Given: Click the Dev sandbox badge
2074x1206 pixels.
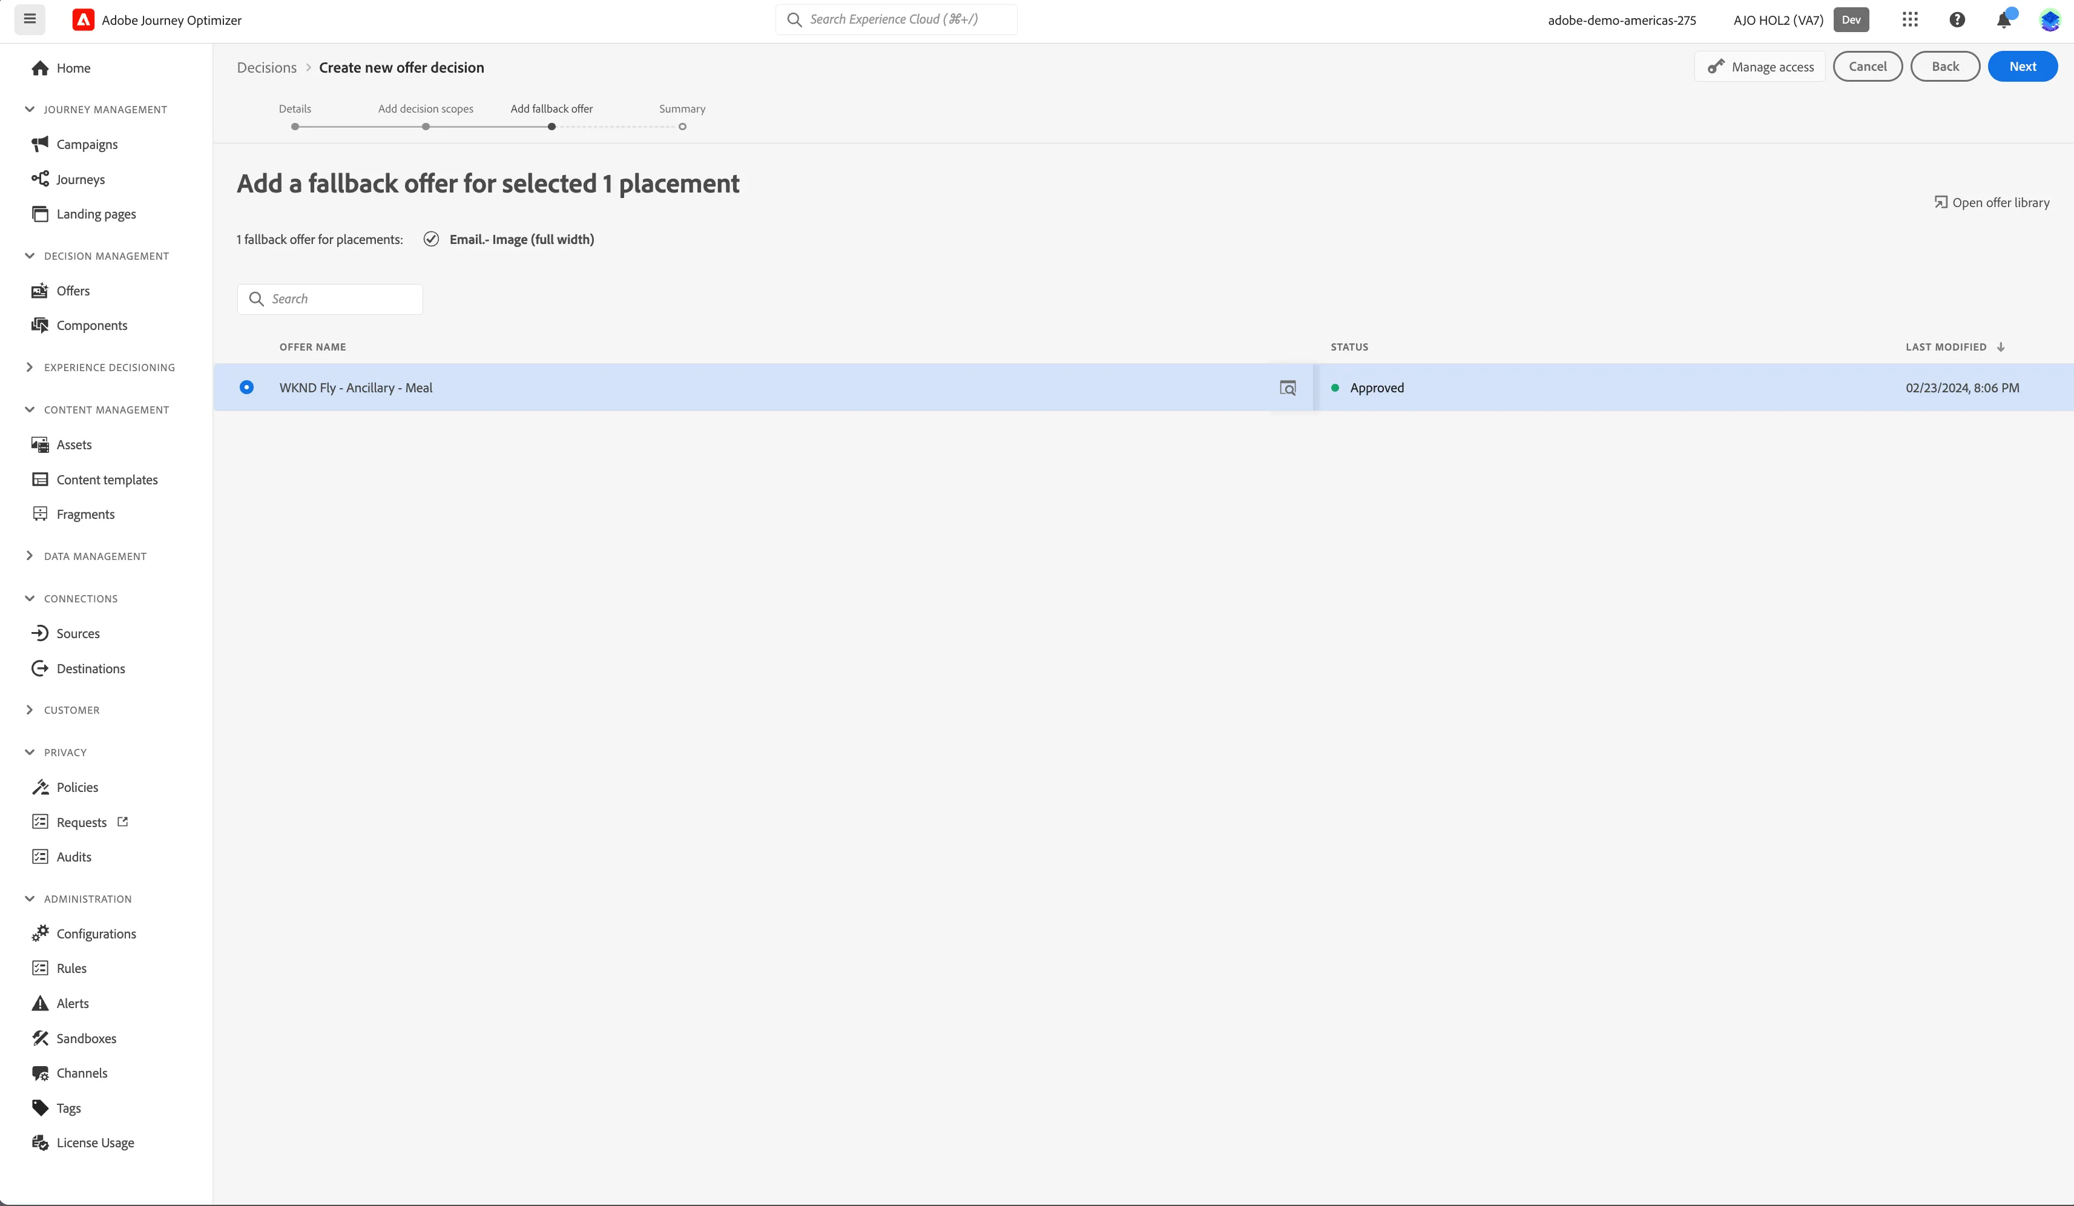Looking at the screenshot, I should (1851, 20).
